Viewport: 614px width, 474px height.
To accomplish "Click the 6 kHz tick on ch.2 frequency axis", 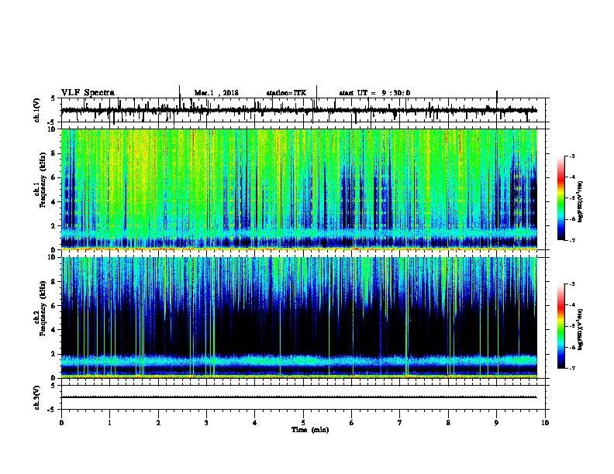I will [53, 306].
